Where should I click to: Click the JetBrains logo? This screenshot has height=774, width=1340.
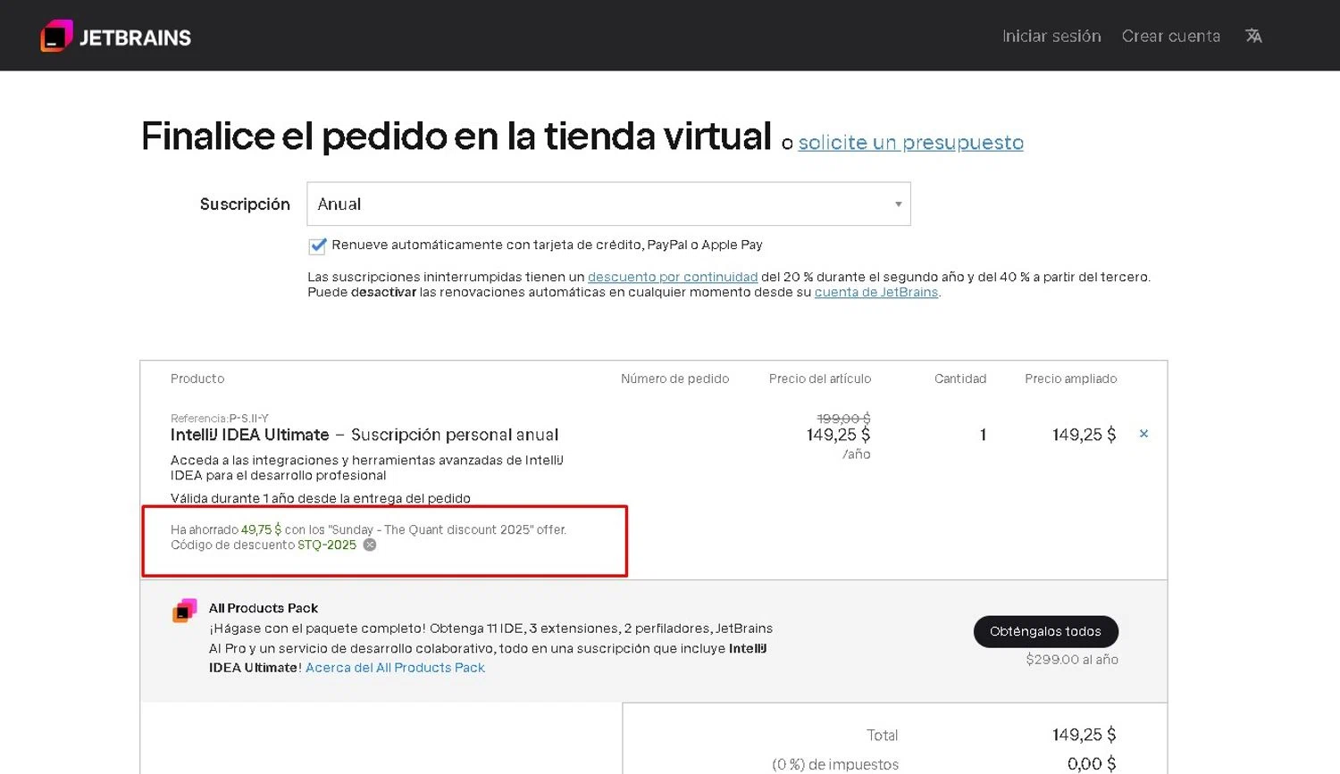pos(116,36)
